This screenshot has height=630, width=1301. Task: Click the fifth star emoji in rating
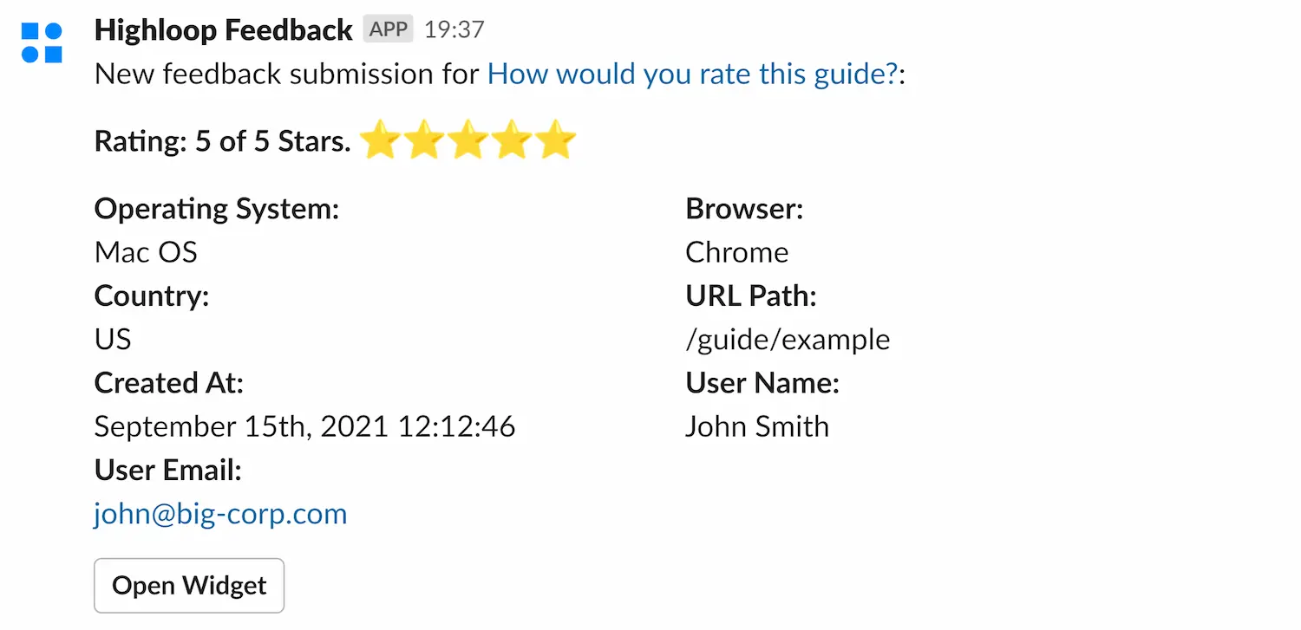pyautogui.click(x=556, y=140)
